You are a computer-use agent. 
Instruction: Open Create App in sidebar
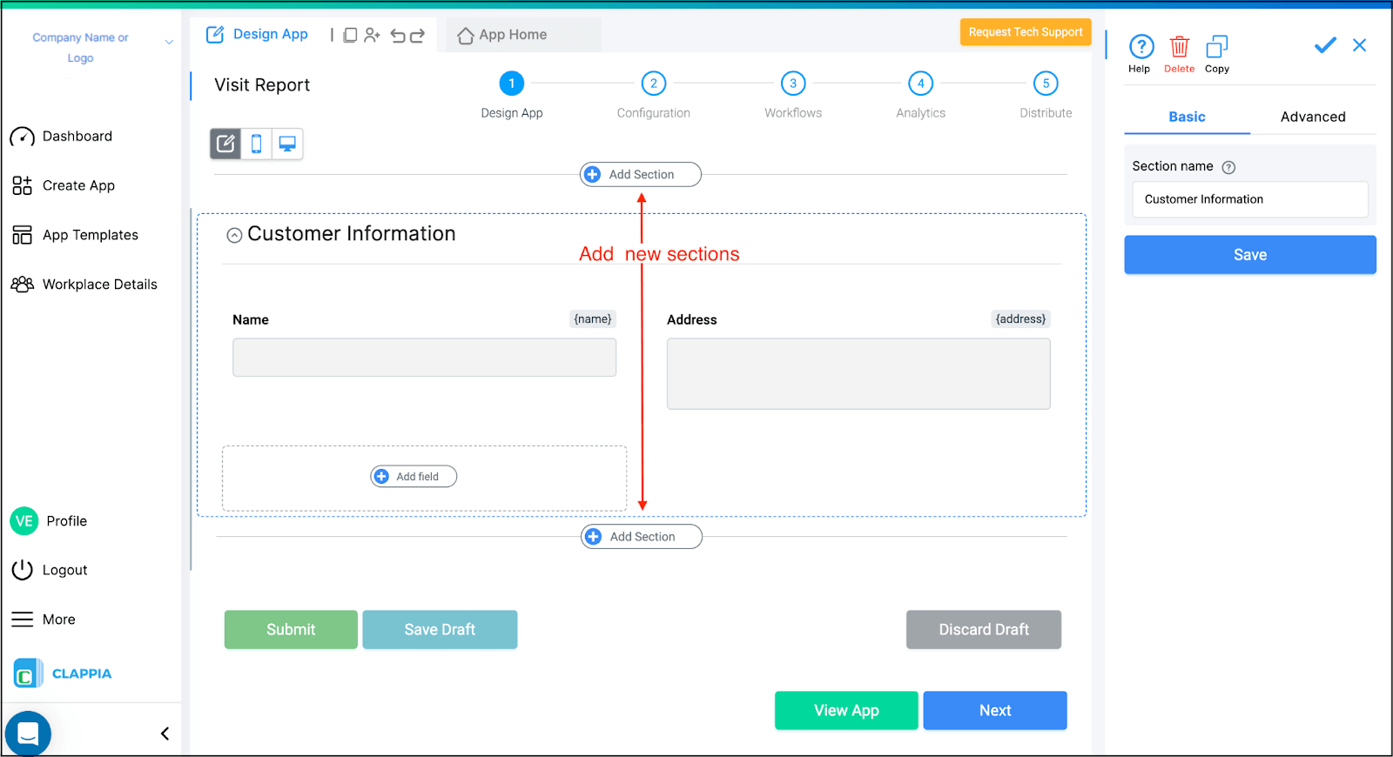click(x=63, y=185)
